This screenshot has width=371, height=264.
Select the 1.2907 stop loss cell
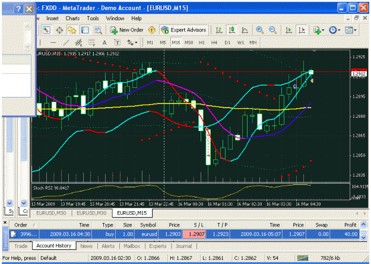pos(194,234)
